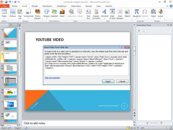Save the presentation with the floppy icon
Screen dimensions: 173x130
[x=6, y=2]
